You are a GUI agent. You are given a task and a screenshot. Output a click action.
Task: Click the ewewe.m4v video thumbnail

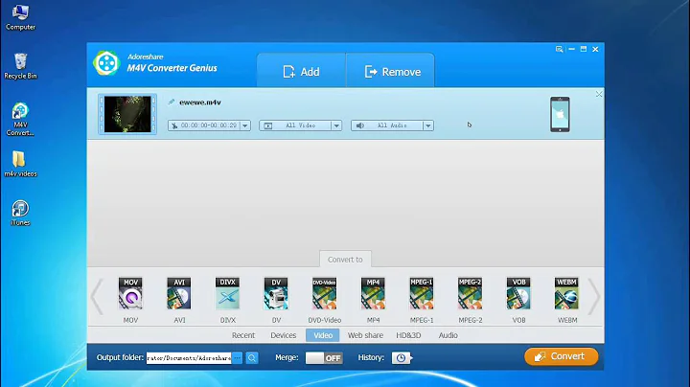(x=127, y=114)
